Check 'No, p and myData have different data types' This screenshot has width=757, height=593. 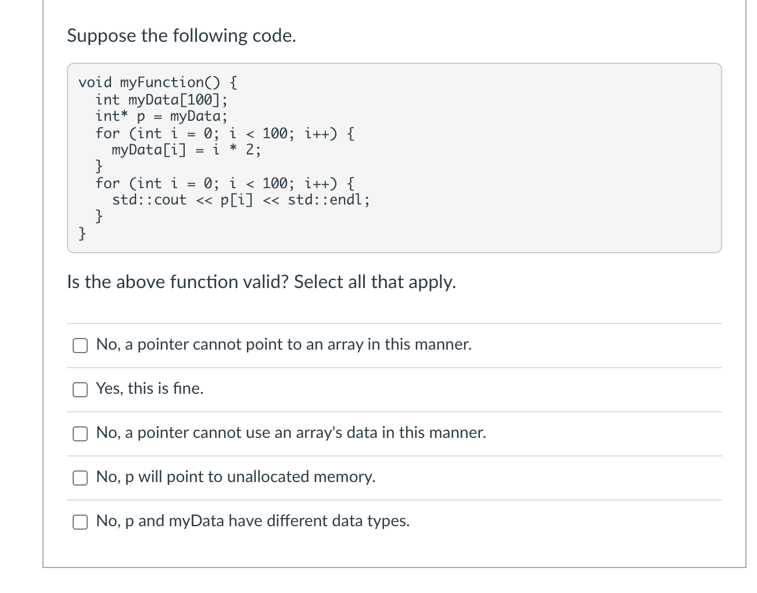[x=80, y=522]
